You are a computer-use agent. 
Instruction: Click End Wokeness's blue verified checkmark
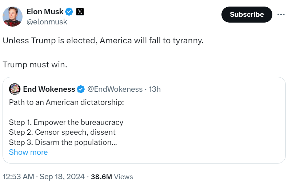(x=81, y=89)
